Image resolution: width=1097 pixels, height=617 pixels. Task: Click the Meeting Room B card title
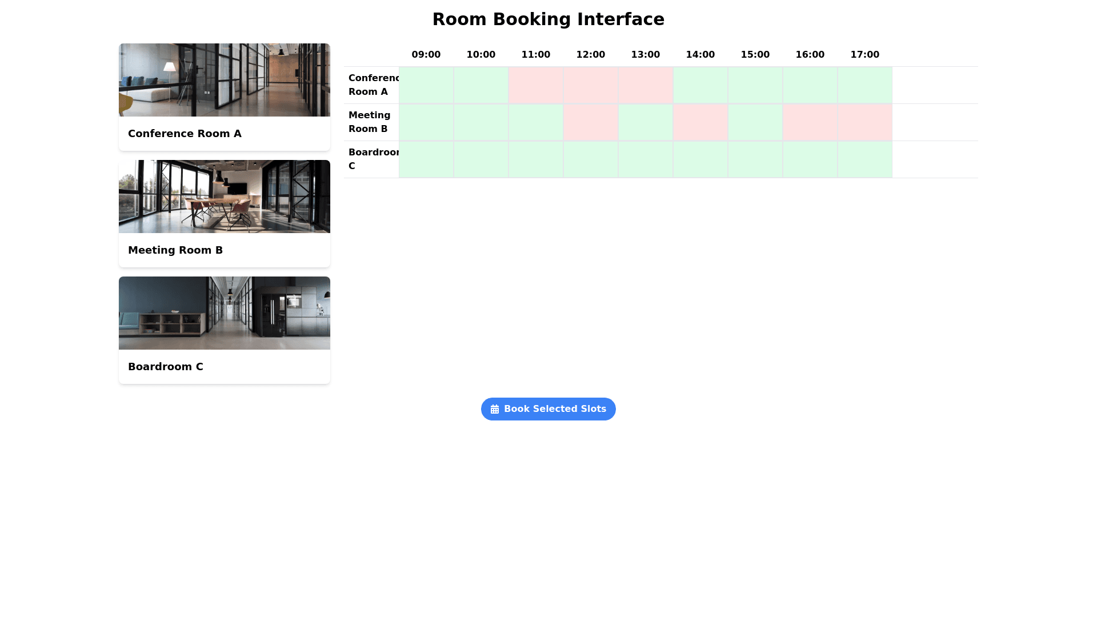coord(175,250)
